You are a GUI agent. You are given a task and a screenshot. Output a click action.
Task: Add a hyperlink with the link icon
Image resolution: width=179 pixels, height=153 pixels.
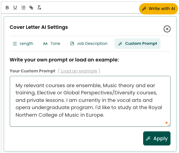31,8
